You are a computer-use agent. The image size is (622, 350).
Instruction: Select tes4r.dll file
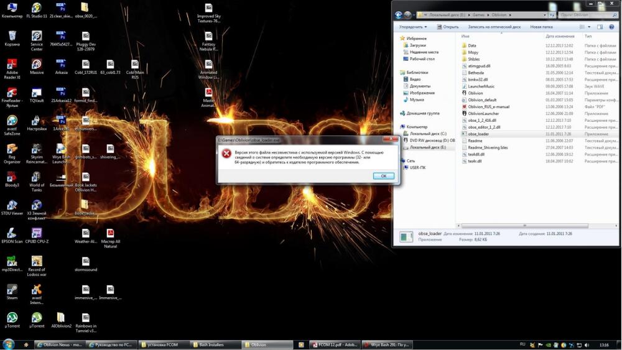pyautogui.click(x=475, y=162)
